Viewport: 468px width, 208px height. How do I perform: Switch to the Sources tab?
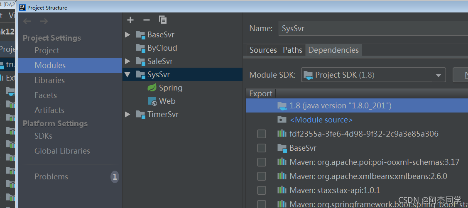pos(263,50)
